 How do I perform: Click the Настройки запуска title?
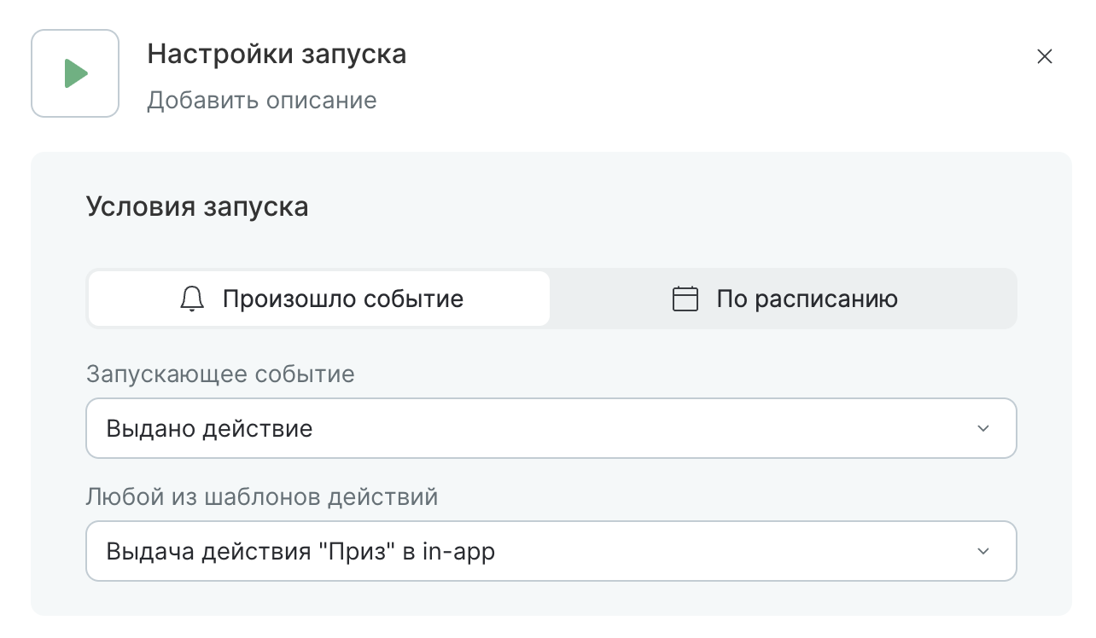277,55
